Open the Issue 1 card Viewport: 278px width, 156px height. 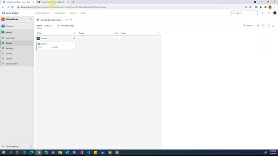point(56,46)
